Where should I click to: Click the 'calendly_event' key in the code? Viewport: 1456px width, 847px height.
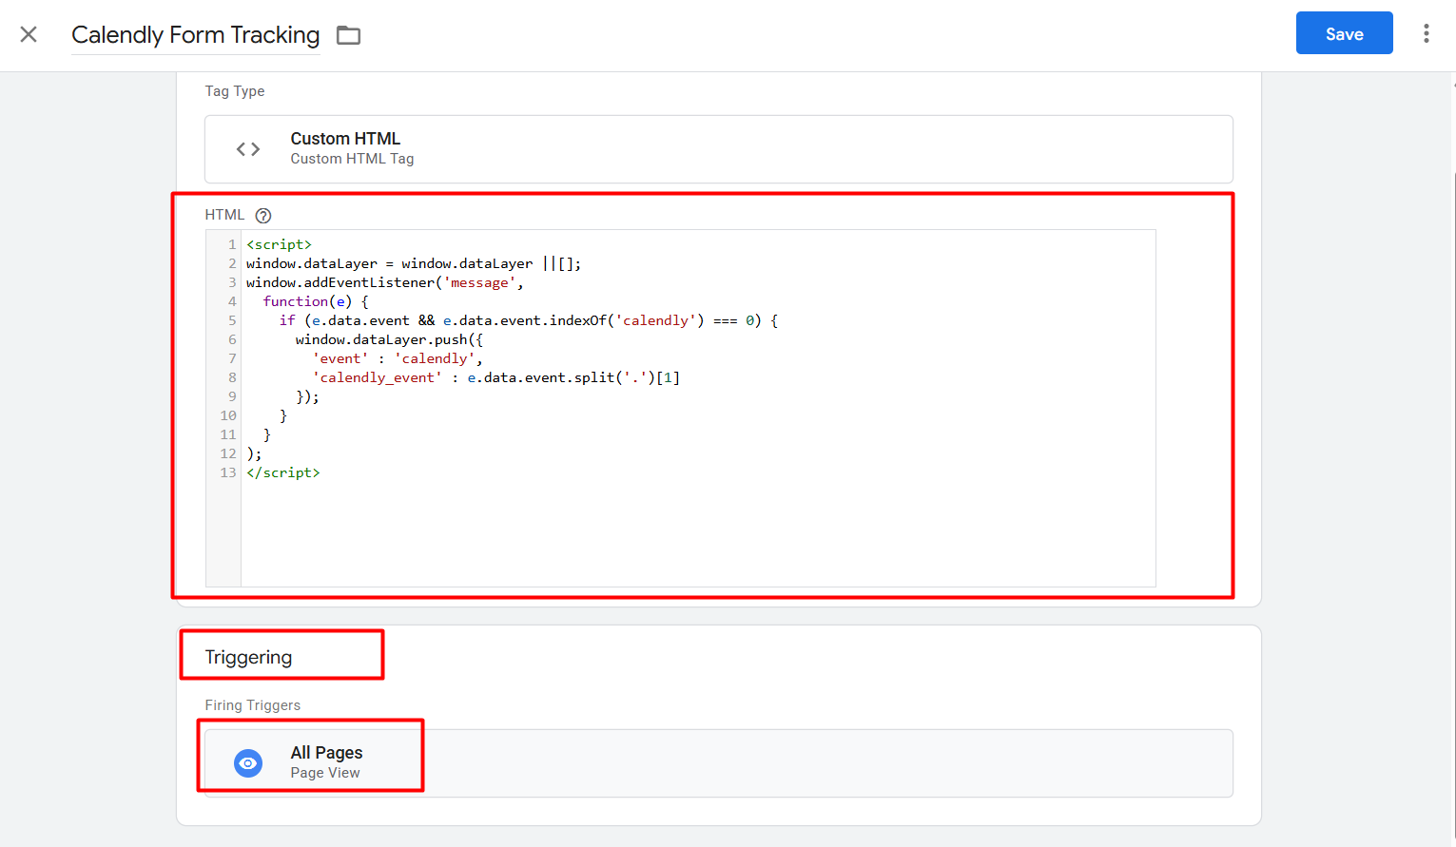click(x=378, y=377)
